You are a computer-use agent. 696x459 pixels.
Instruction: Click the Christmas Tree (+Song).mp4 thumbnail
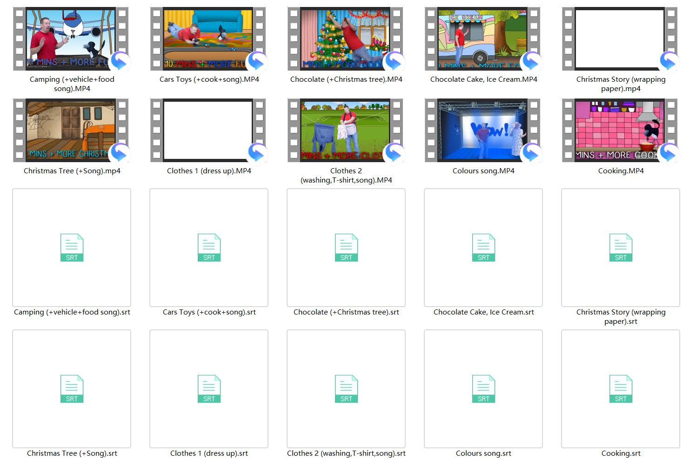tap(71, 130)
